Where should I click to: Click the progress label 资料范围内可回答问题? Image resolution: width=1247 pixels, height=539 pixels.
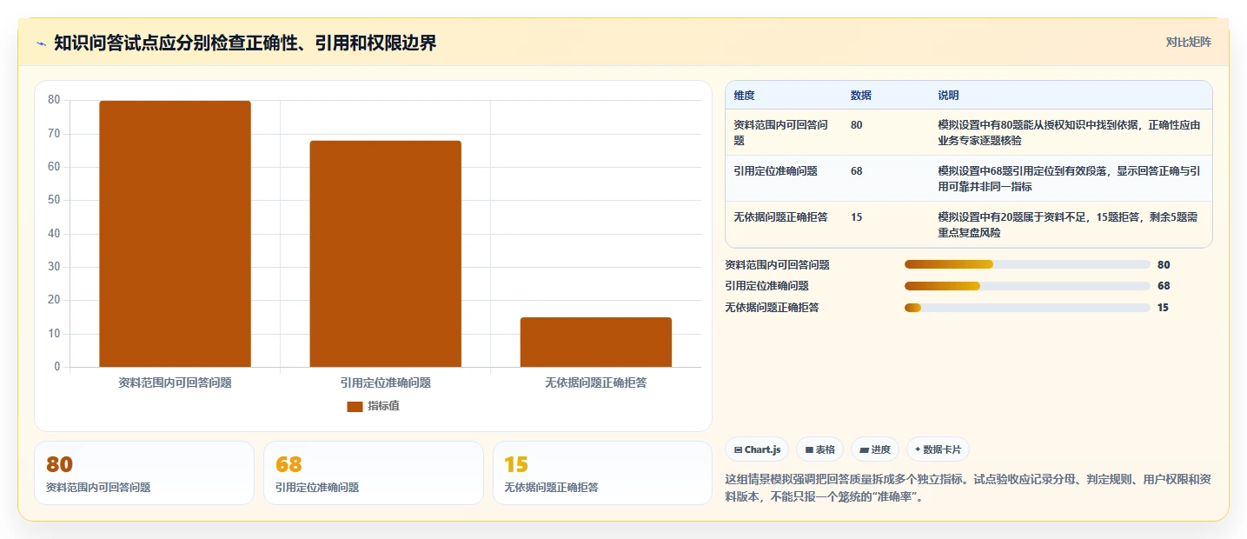point(777,264)
